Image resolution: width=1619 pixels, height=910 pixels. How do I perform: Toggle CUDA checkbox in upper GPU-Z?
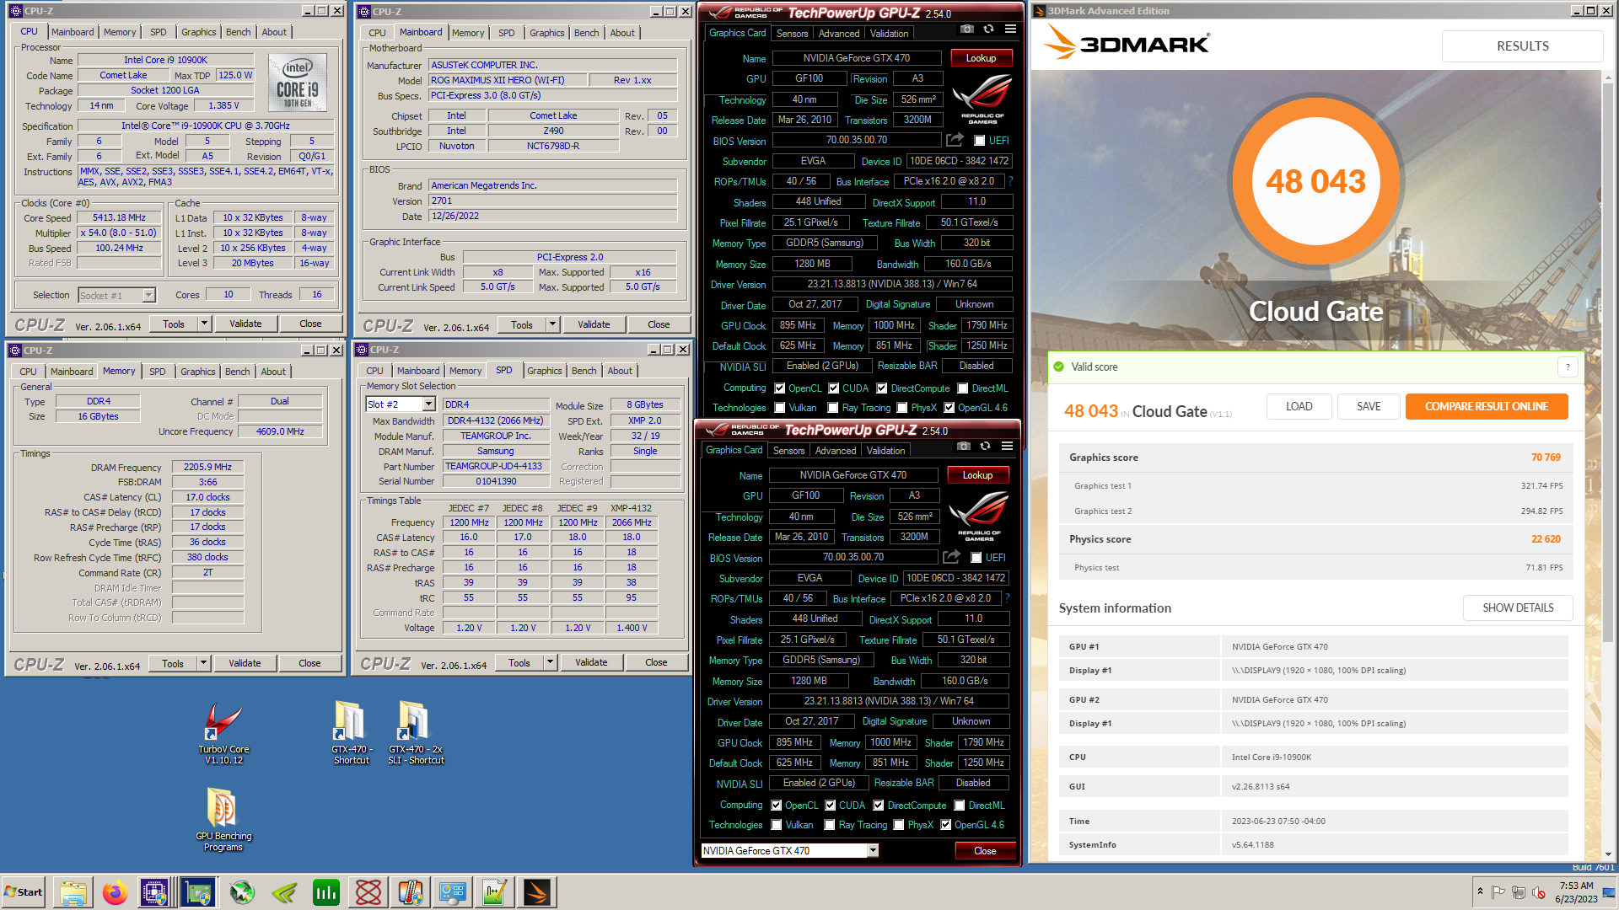coord(833,388)
